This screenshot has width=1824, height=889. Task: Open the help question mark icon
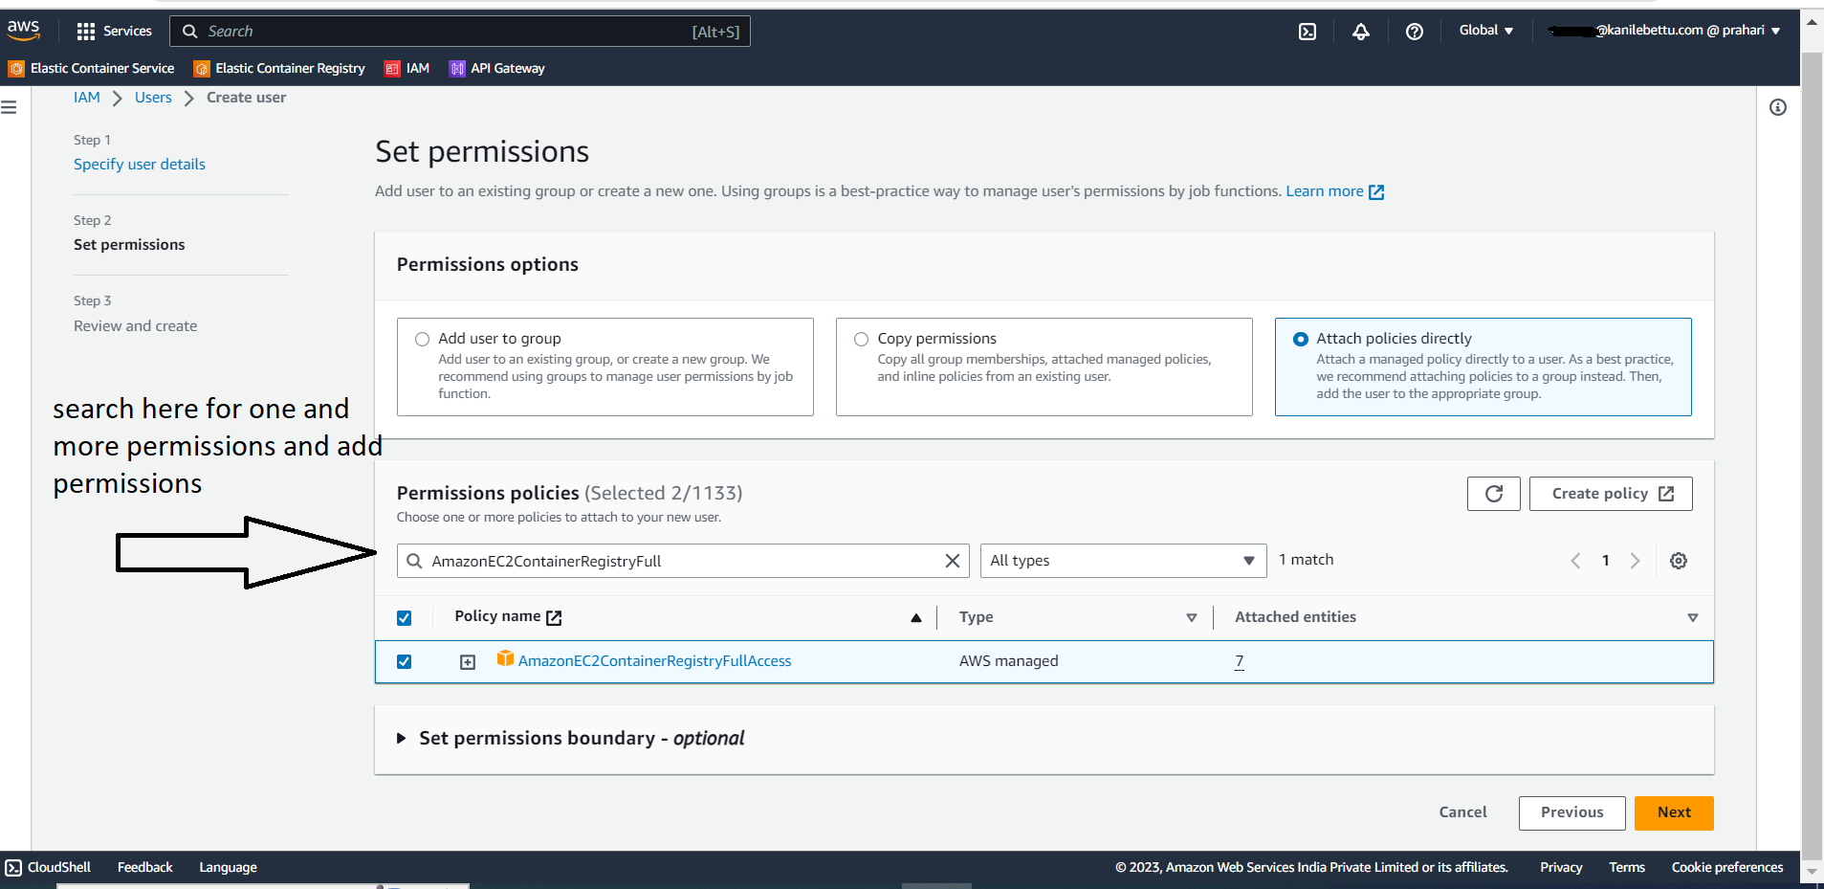pyautogui.click(x=1415, y=32)
